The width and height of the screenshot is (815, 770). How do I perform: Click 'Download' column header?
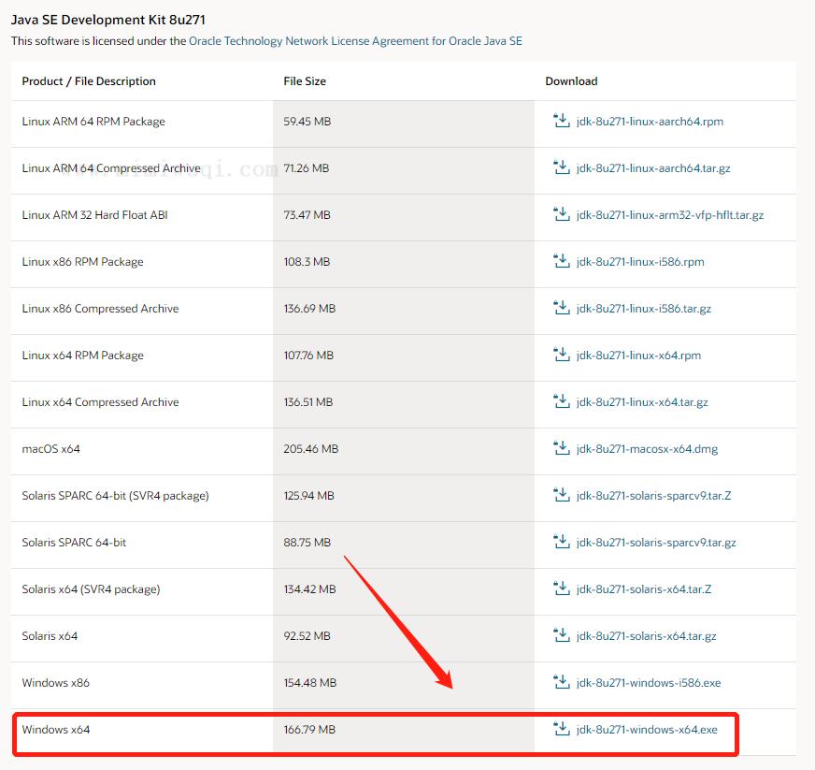coord(571,81)
